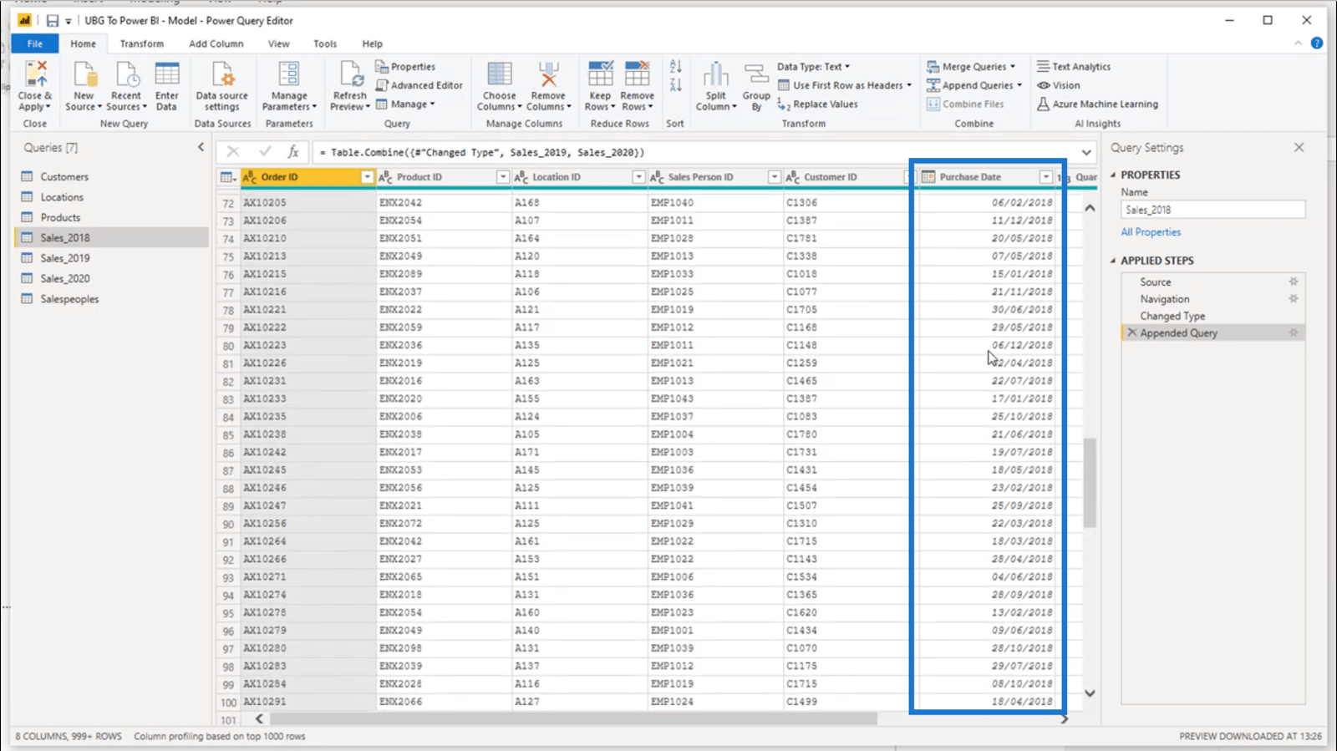Close the Query Settings pane
The width and height of the screenshot is (1337, 751).
click(x=1299, y=147)
